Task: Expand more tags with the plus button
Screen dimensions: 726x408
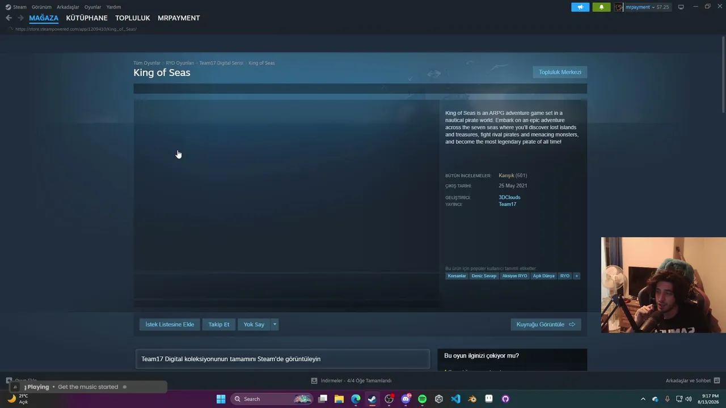Action: (x=576, y=276)
